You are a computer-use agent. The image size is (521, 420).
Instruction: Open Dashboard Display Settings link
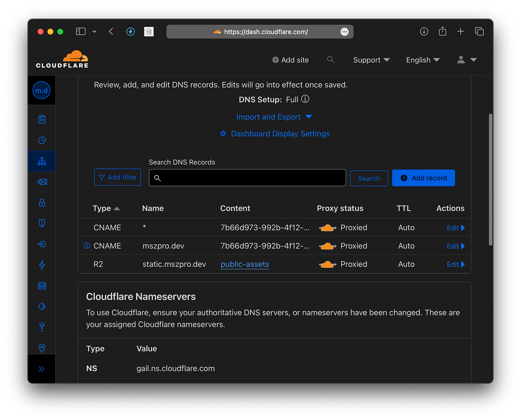[x=275, y=134]
